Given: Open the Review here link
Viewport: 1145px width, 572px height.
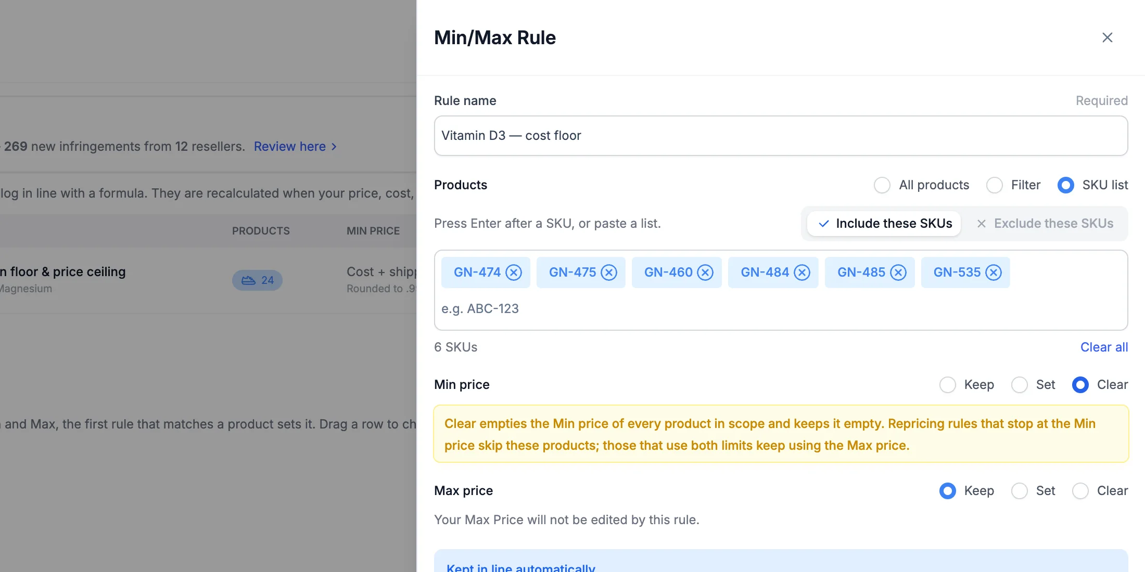Looking at the screenshot, I should pos(295,147).
